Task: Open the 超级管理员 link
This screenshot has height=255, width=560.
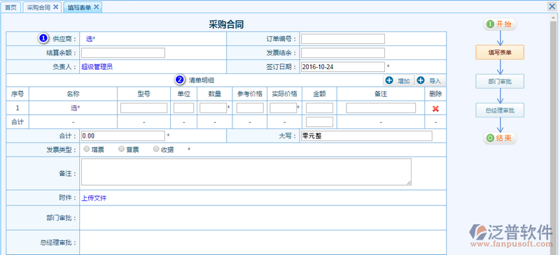Action: (97, 66)
